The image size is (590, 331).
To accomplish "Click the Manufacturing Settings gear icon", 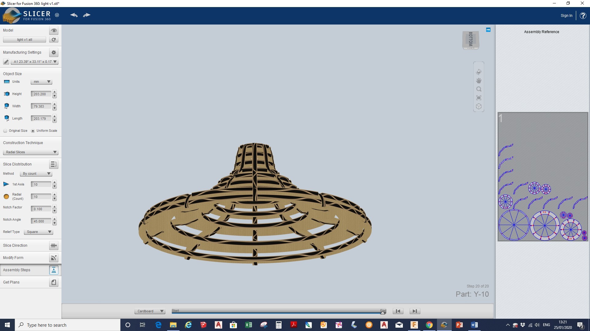I will tap(53, 52).
